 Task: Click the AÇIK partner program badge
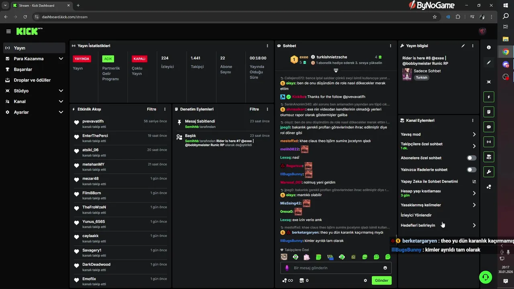coord(108,59)
